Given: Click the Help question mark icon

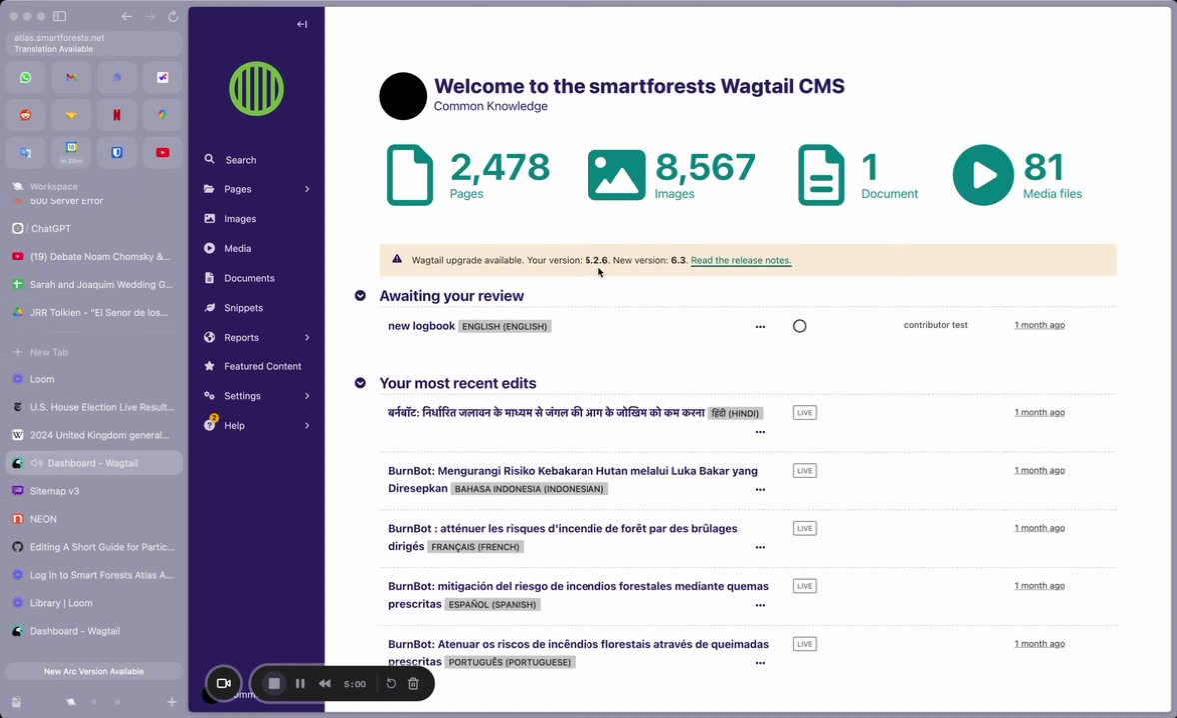Looking at the screenshot, I should tap(210, 425).
